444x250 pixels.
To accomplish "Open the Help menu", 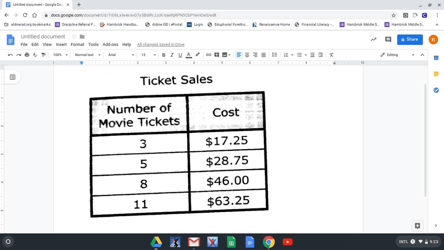I will [x=127, y=44].
